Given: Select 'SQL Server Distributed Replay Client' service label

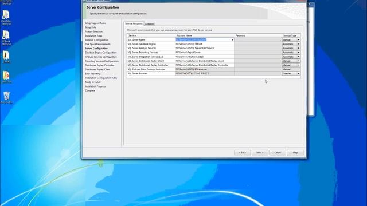Looking at the screenshot, I should pos(146,61).
